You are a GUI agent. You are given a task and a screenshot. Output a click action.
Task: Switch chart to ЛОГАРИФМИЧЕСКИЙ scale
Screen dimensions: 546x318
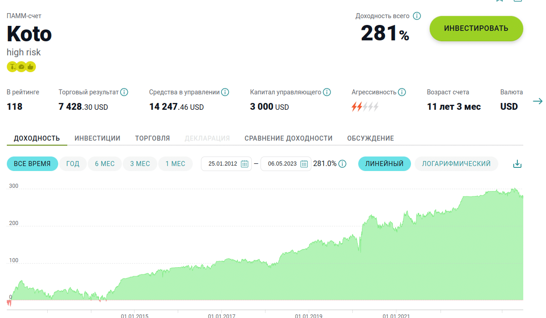[456, 164]
